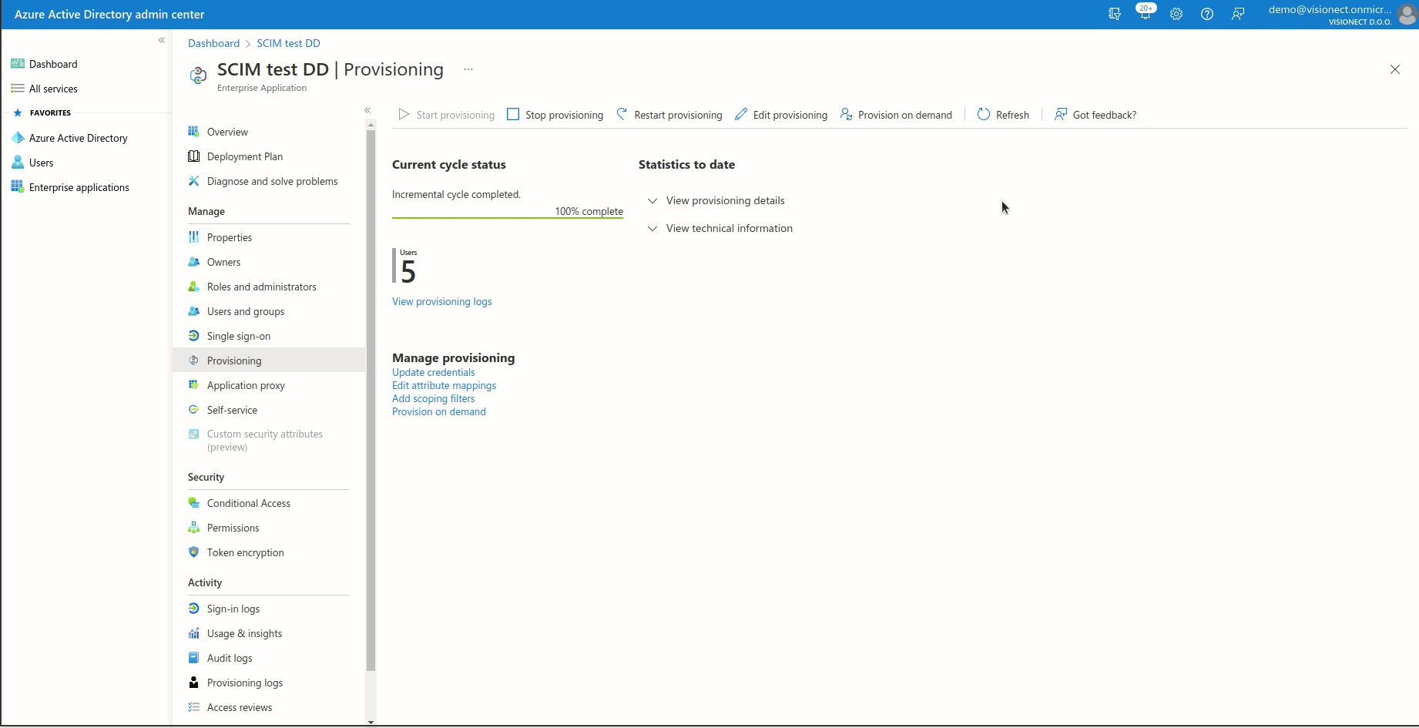
Task: Click Edit provisioning pencil button
Action: pyautogui.click(x=781, y=115)
